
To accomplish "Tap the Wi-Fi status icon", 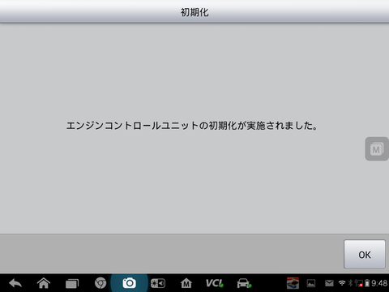I will click(x=342, y=283).
